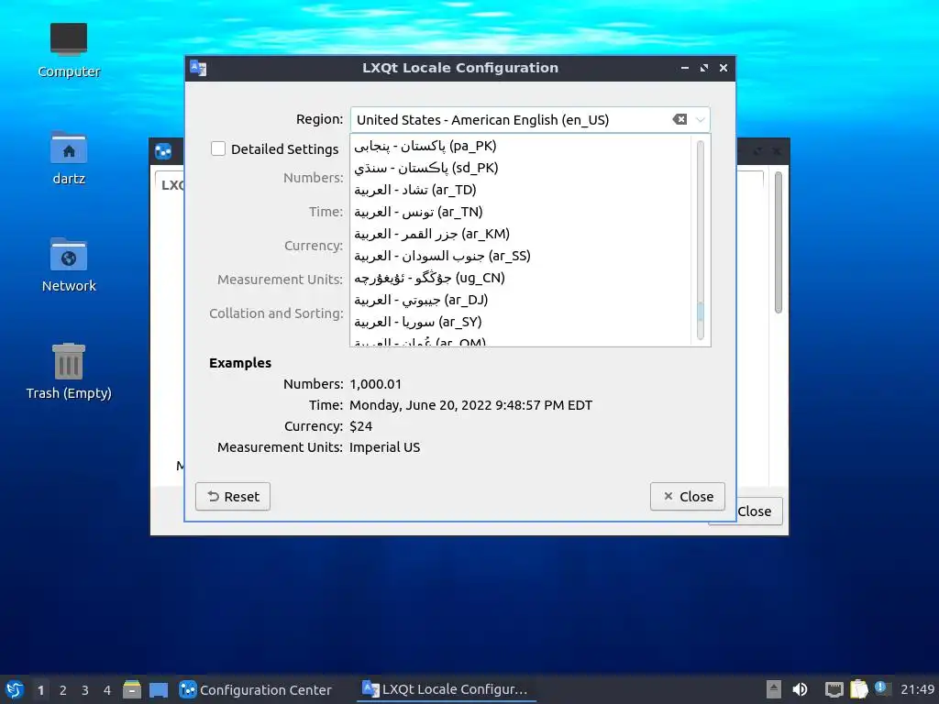Select the pa_PK locale entry
The width and height of the screenshot is (939, 704).
(x=520, y=146)
